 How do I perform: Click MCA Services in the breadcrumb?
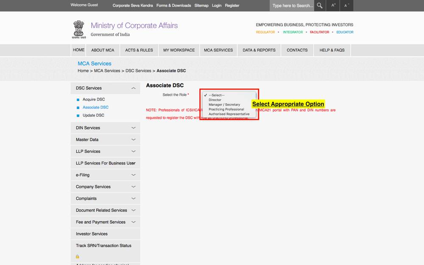point(107,71)
